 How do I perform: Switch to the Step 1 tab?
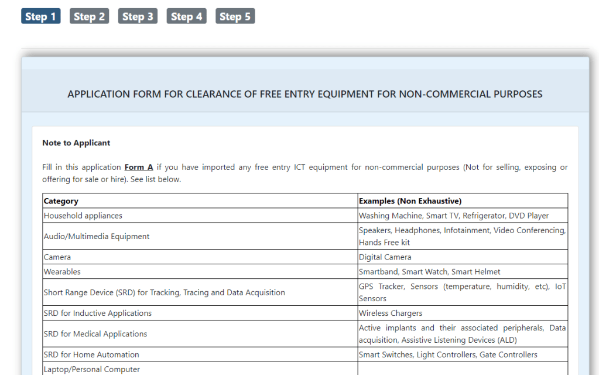coord(40,16)
